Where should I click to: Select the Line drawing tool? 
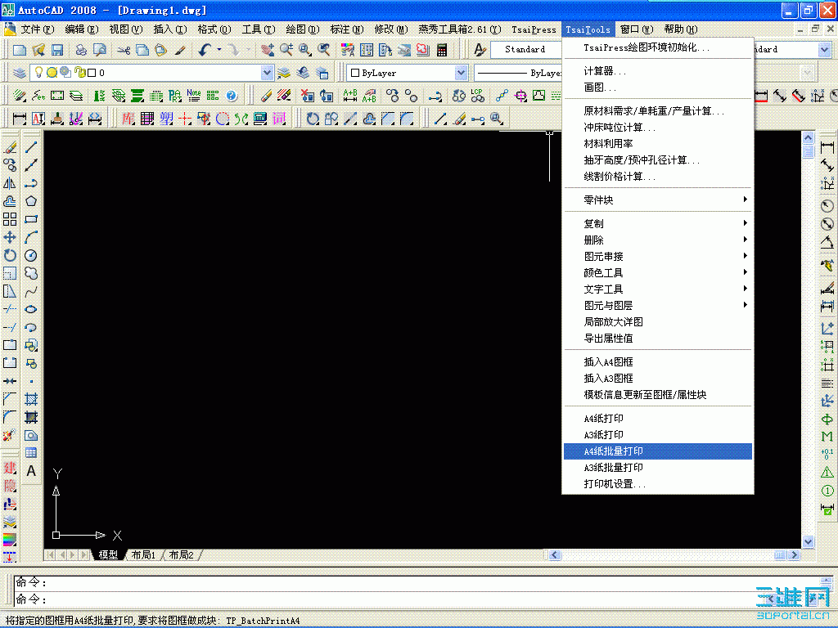31,147
